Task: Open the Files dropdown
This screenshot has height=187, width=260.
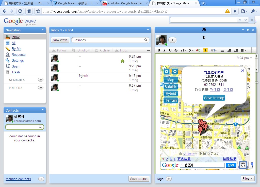Action: pyautogui.click(x=248, y=179)
